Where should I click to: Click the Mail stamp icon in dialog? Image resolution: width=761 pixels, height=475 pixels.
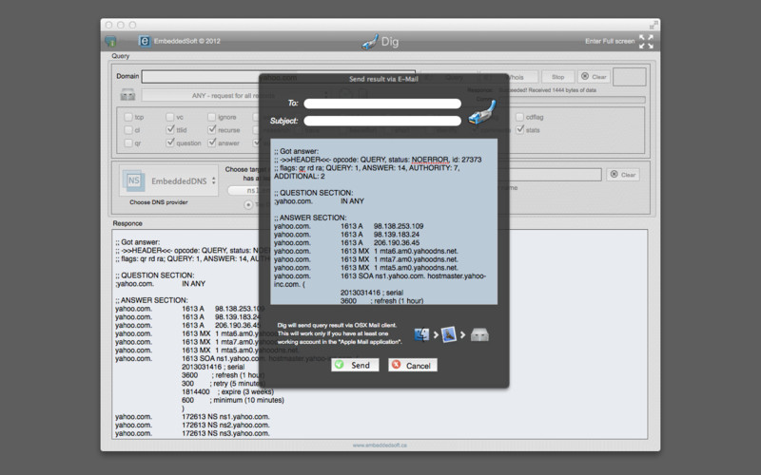[449, 334]
